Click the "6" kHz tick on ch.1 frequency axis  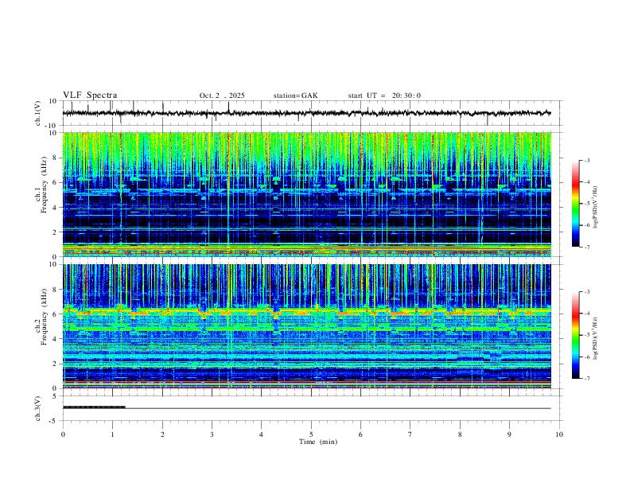click(x=56, y=182)
